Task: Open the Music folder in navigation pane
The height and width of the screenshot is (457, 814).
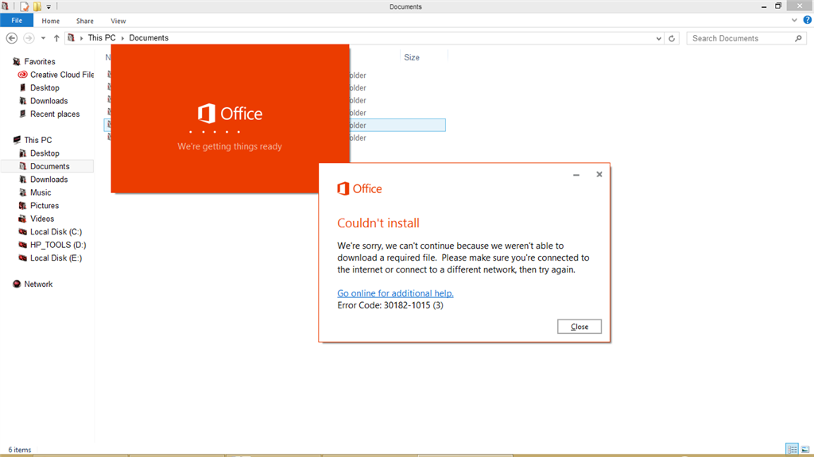Action: coord(41,192)
